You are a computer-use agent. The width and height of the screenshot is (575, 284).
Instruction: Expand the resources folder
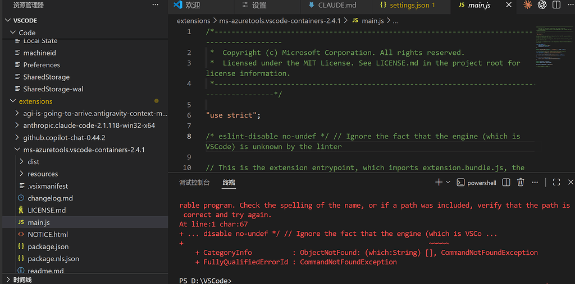(x=22, y=174)
